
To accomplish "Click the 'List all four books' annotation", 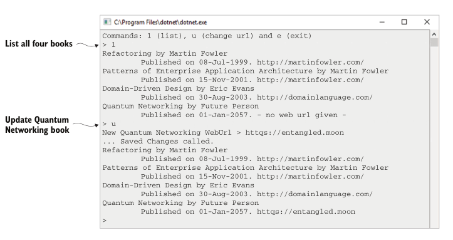I will click(39, 44).
